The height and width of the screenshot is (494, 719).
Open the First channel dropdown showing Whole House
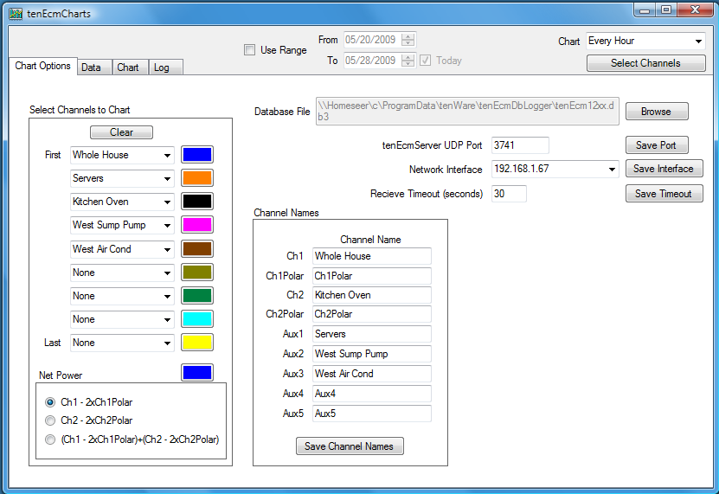122,155
